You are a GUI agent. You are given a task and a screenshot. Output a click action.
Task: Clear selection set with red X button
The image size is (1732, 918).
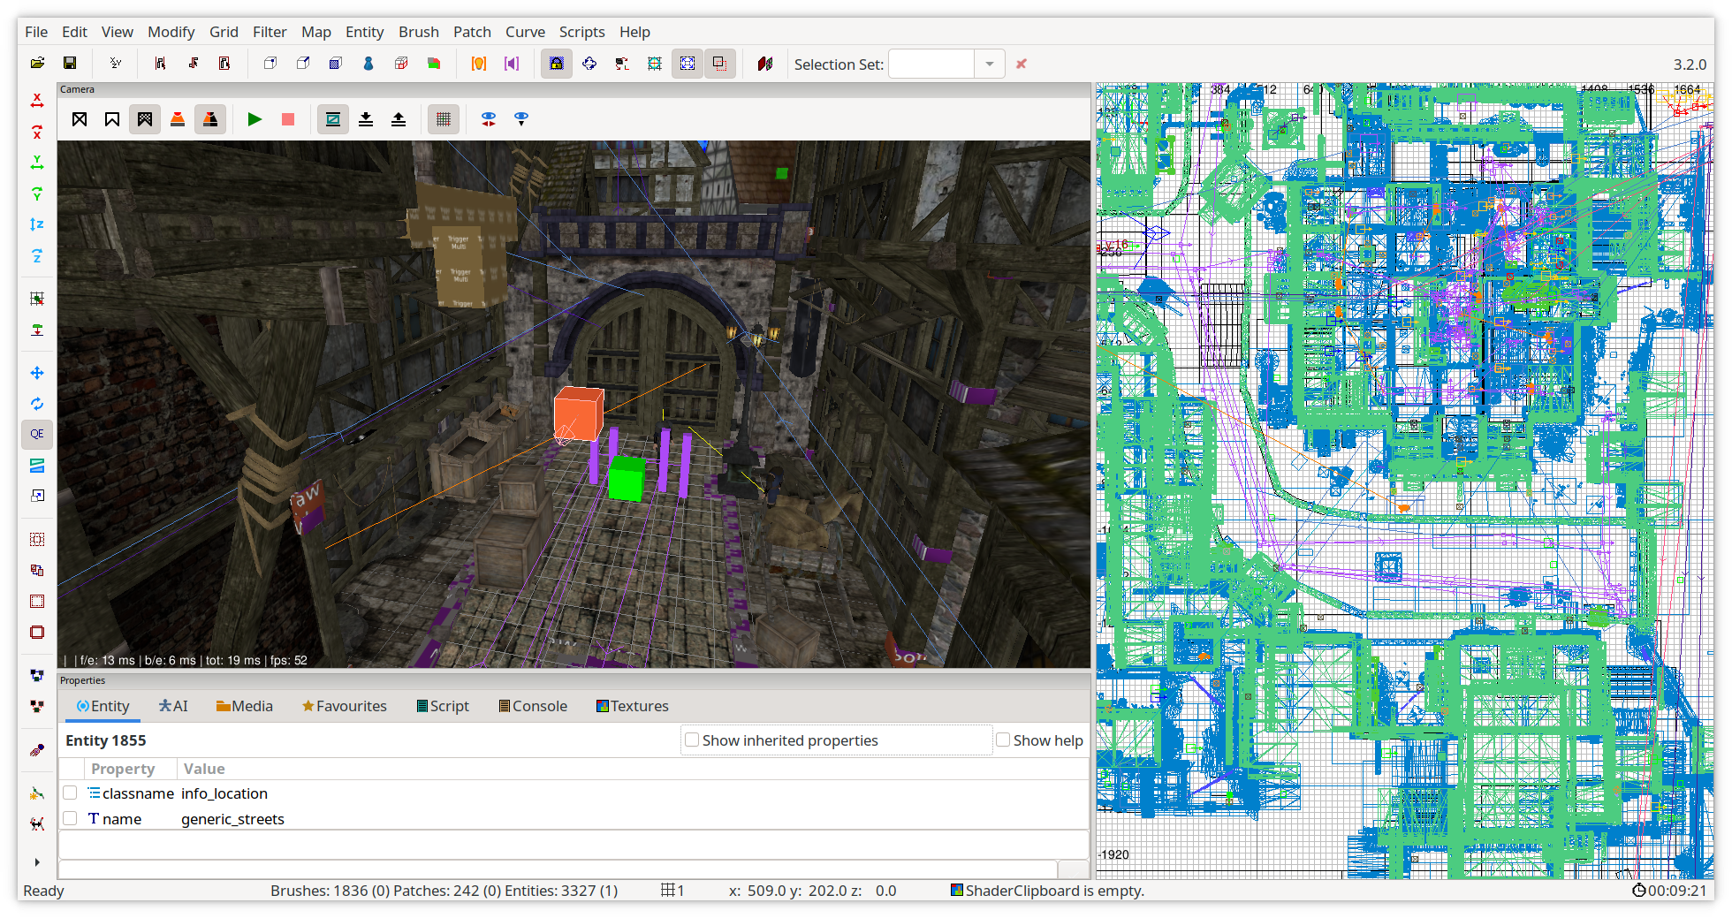[x=1022, y=64]
